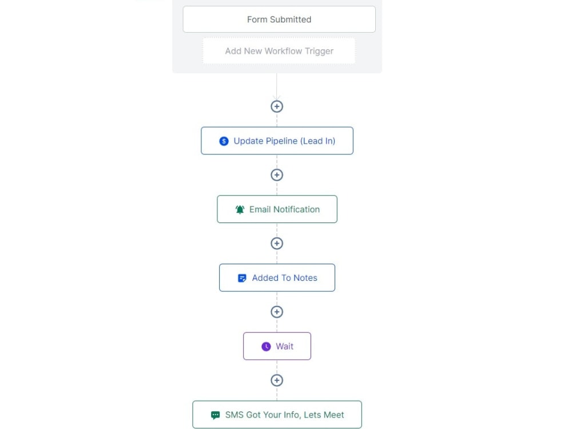Click the chat bubble icon on SMS step

216,415
